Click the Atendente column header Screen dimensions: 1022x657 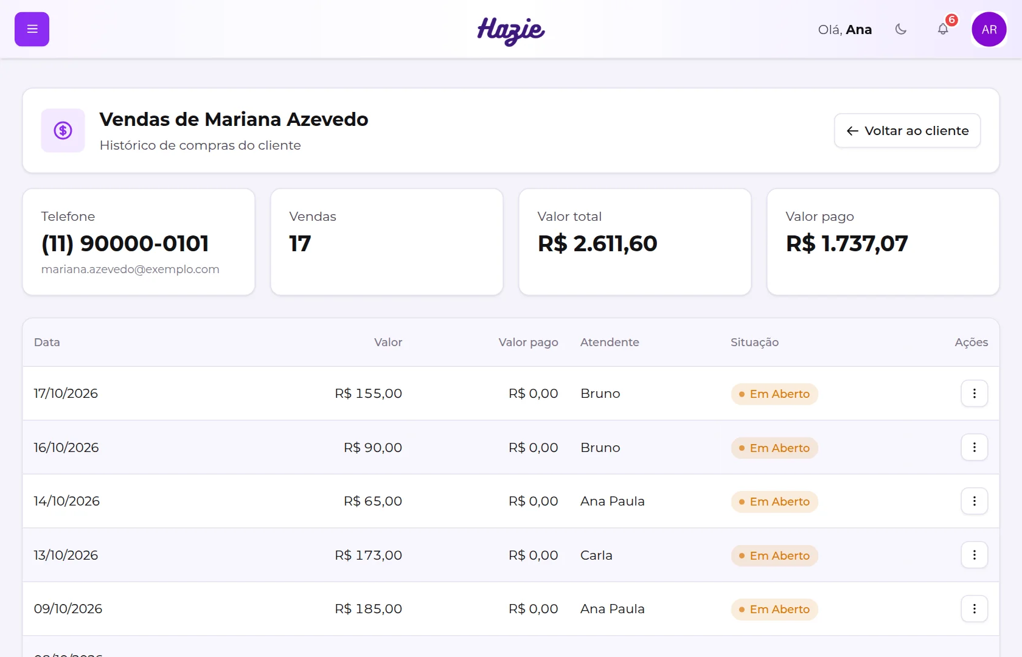pos(610,342)
